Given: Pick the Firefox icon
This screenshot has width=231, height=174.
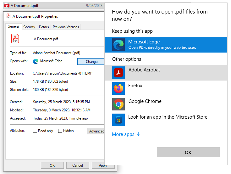Looking at the screenshot, I should [x=118, y=88].
